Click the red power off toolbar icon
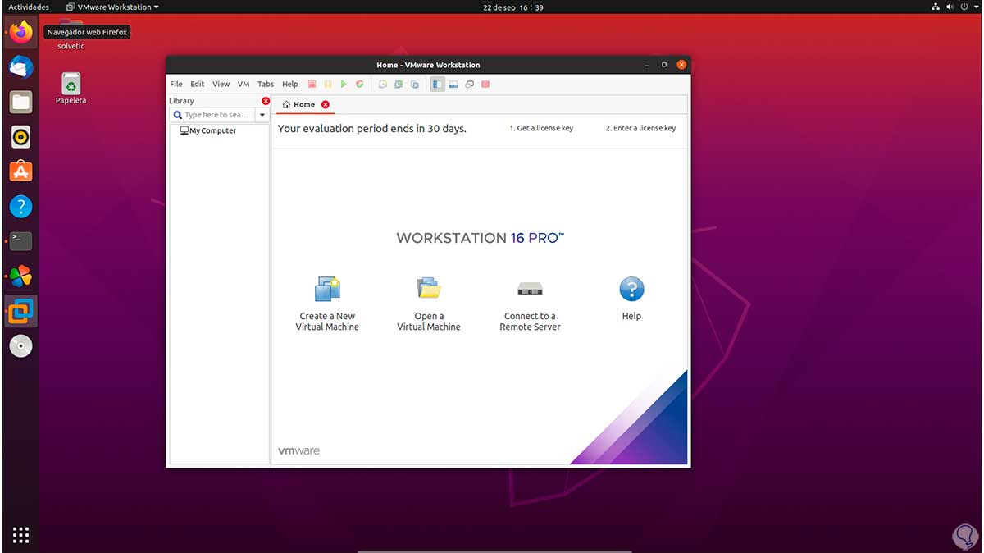Screen dimensions: 984x553 312,84
